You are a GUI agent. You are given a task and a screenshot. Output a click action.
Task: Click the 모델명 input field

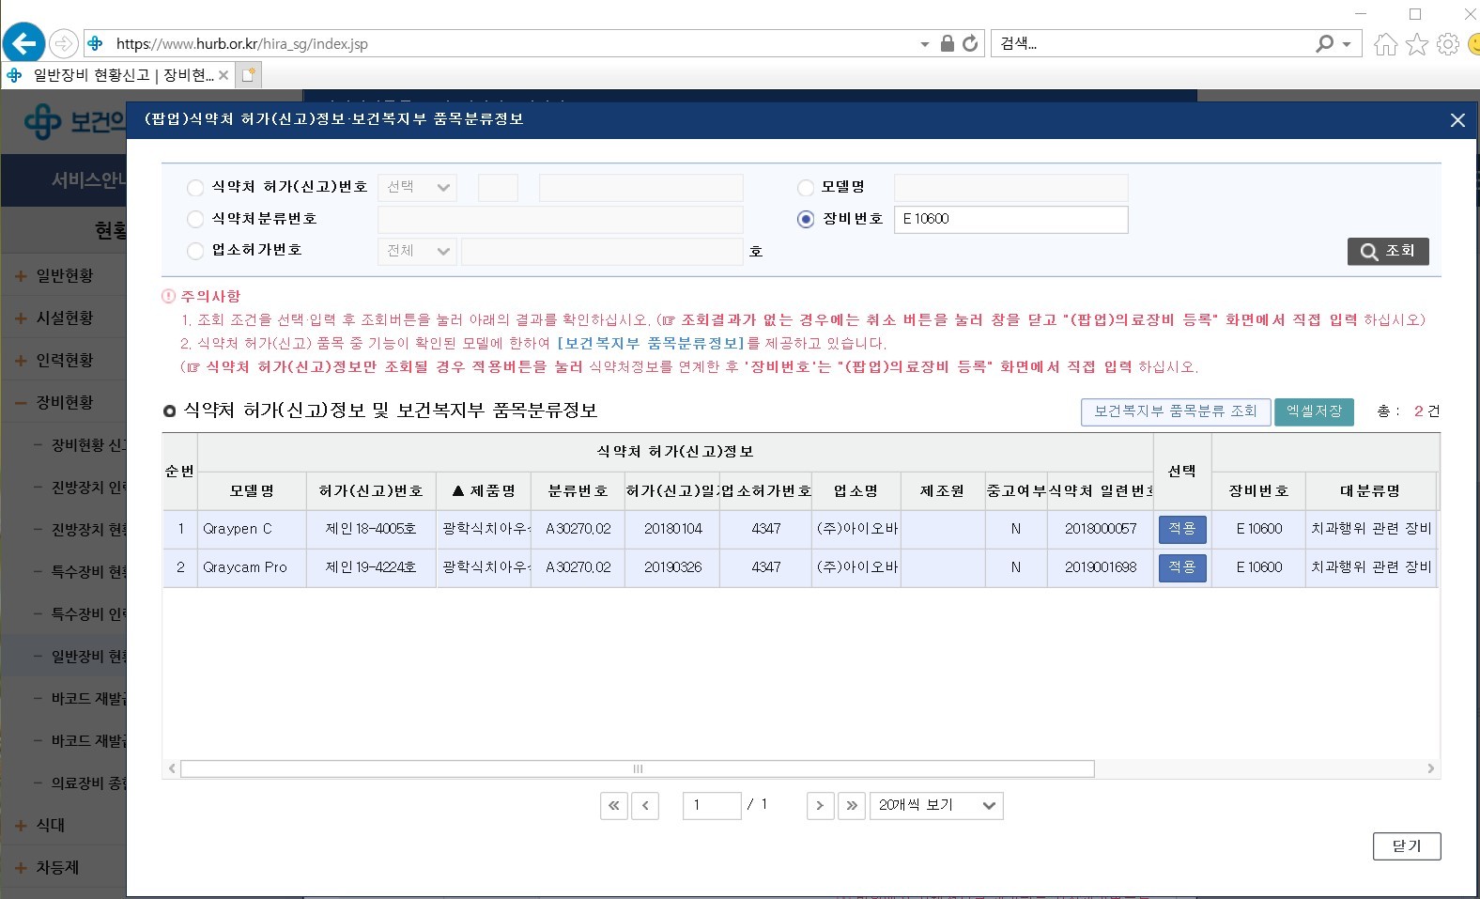coord(1010,188)
